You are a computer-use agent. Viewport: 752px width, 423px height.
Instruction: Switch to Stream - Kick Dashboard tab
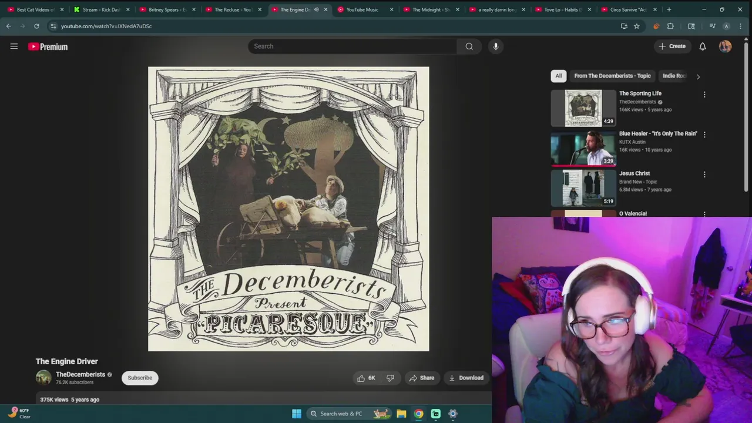click(100, 9)
